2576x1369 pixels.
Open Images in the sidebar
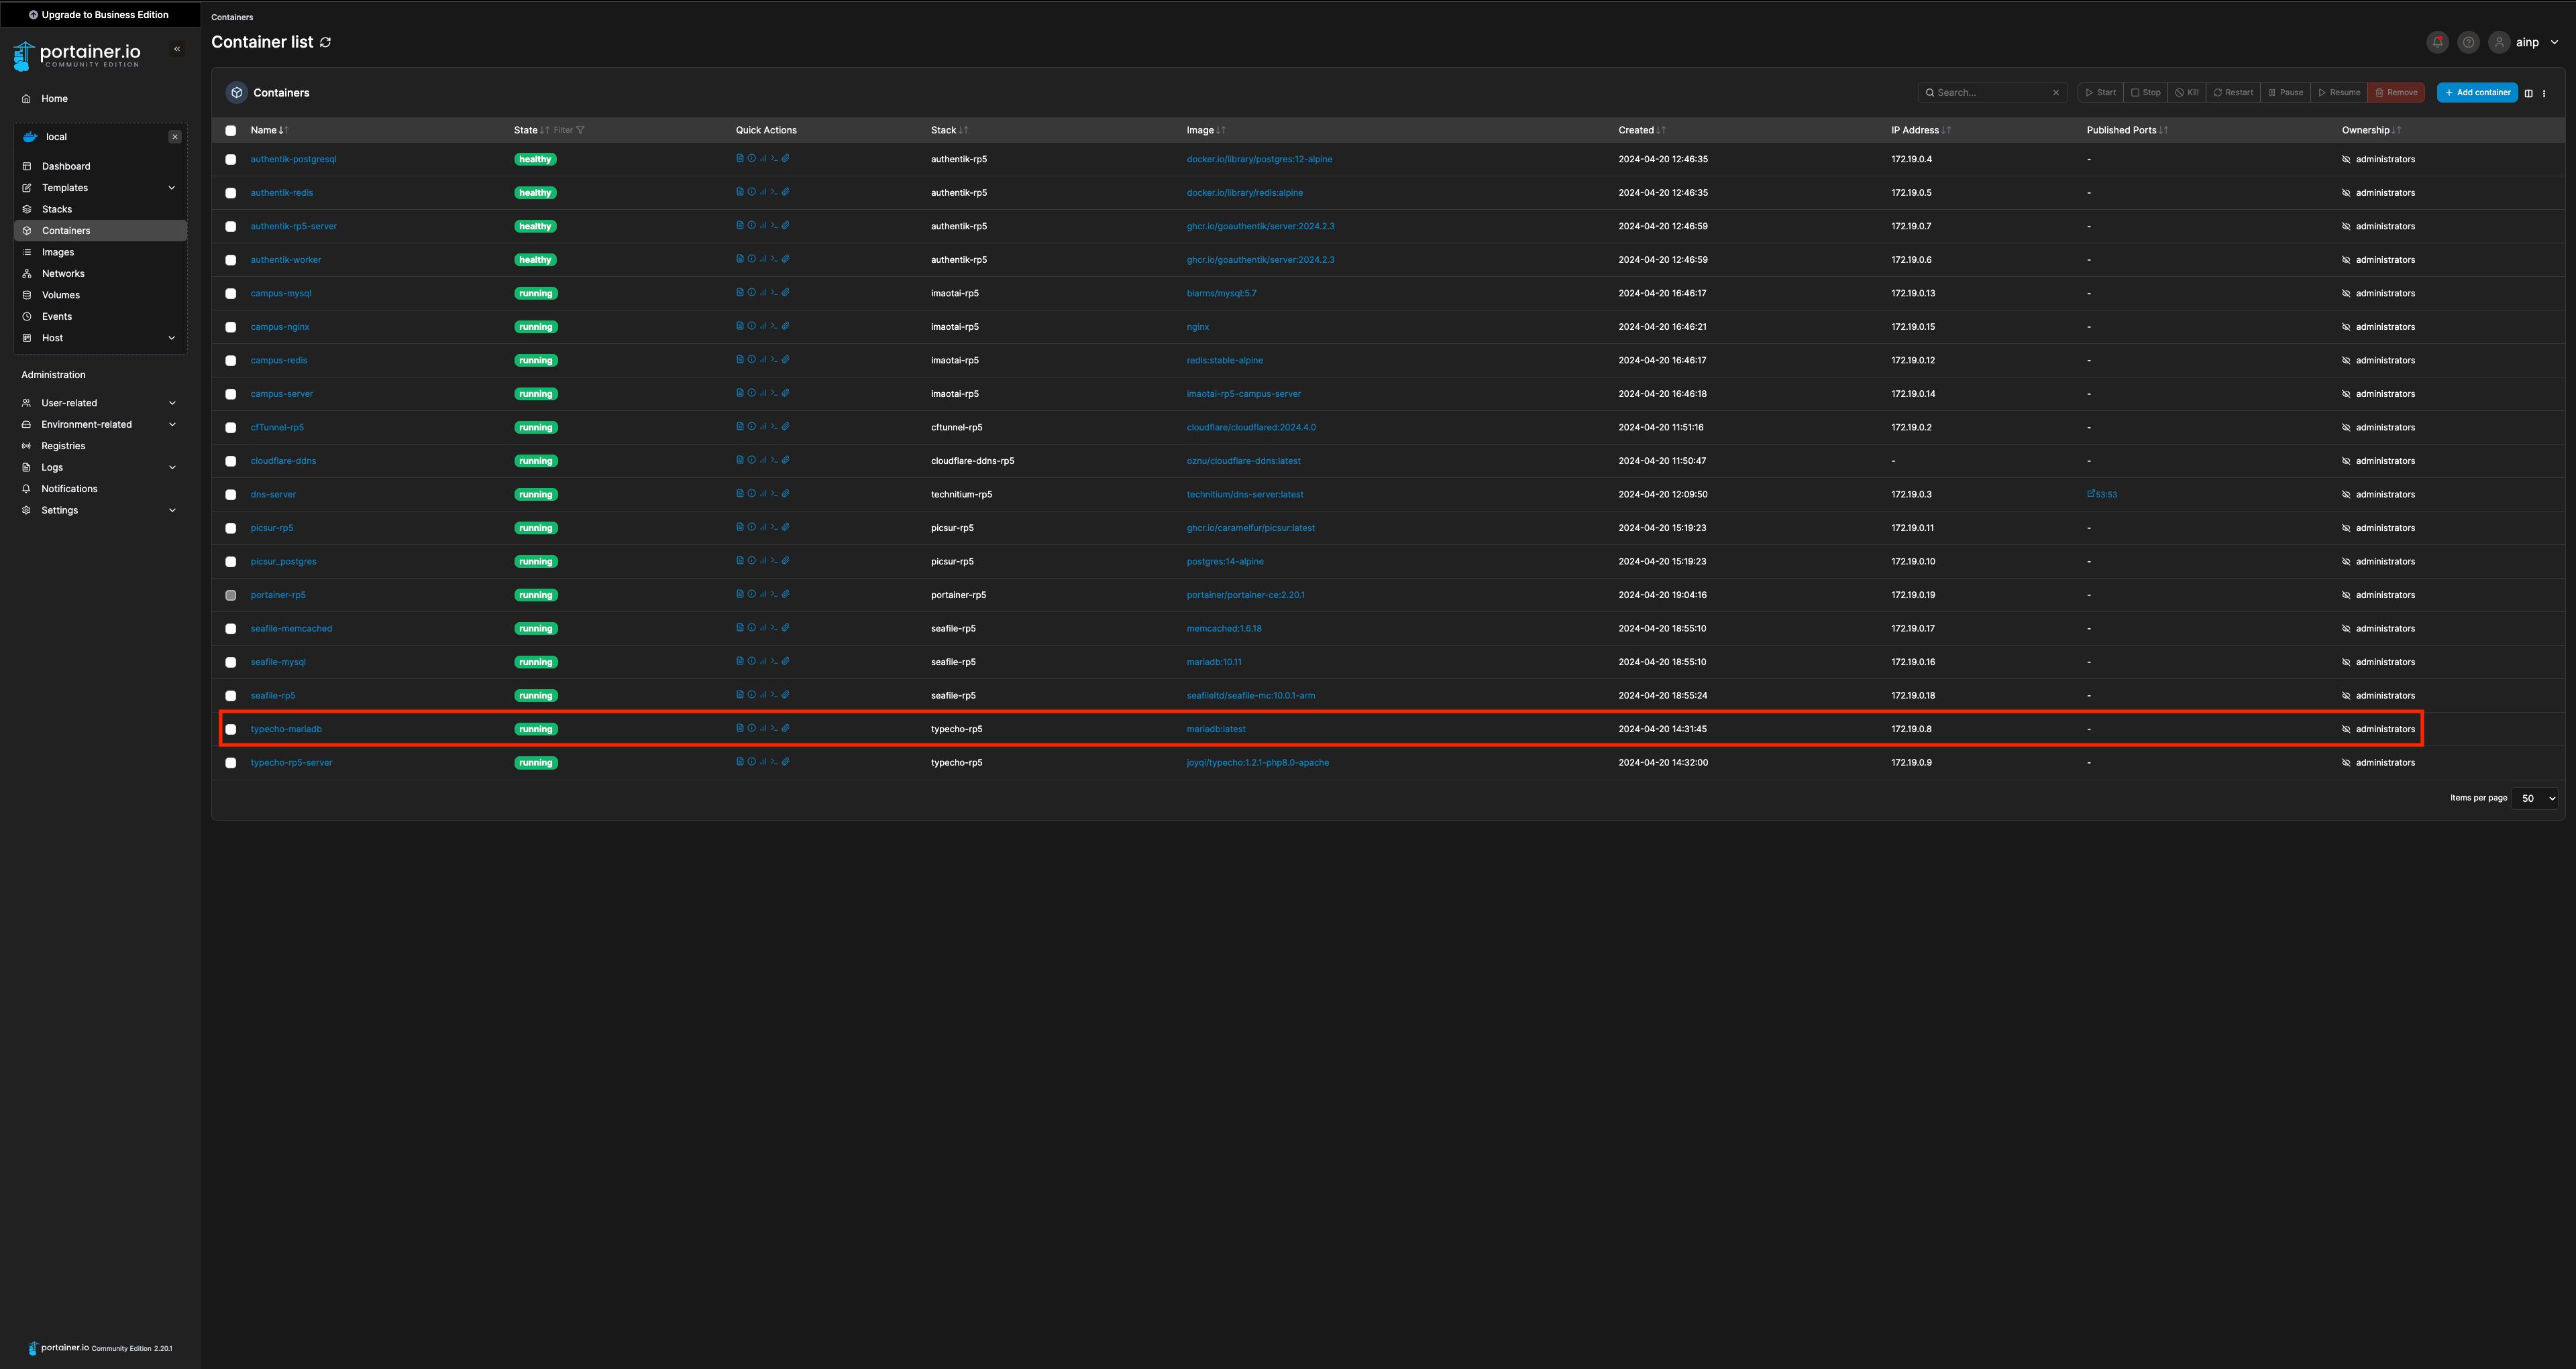click(100, 252)
